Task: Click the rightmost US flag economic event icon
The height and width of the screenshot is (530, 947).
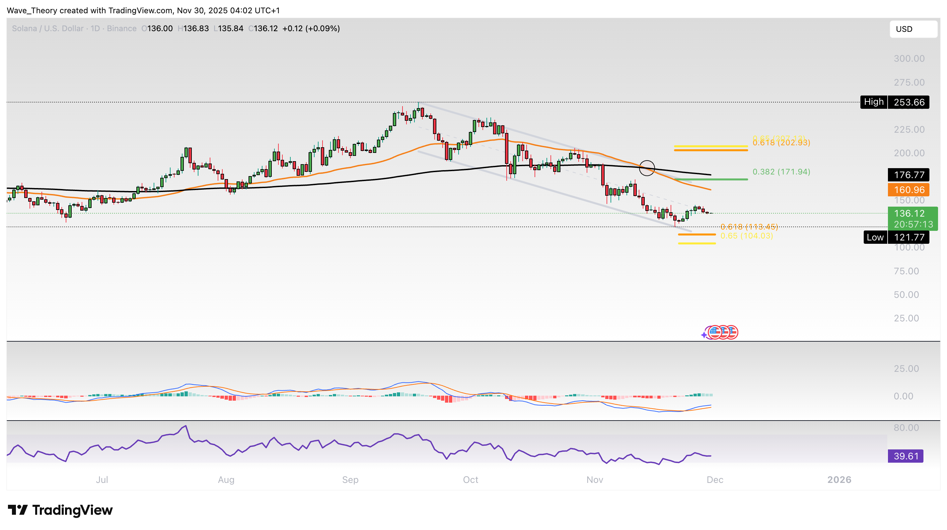Action: click(x=733, y=332)
